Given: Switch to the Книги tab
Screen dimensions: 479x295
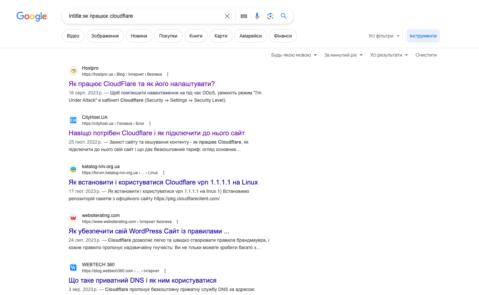Looking at the screenshot, I should coord(196,36).
